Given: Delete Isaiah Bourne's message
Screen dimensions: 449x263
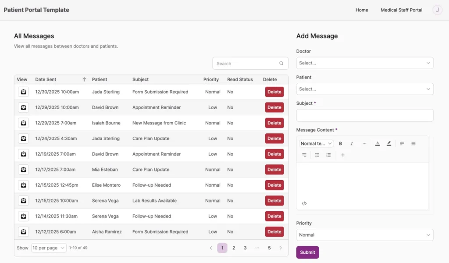Looking at the screenshot, I should point(274,123).
